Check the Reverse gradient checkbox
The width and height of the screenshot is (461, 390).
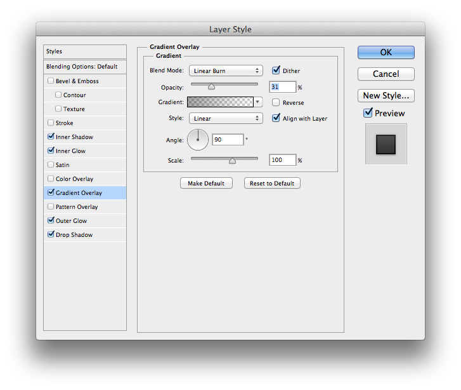coord(276,102)
